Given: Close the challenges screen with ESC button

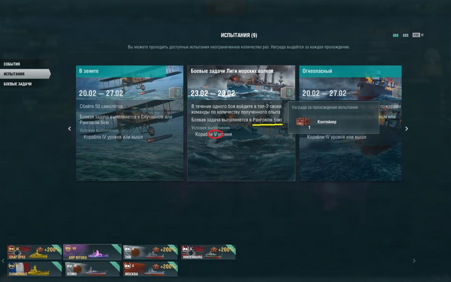Looking at the screenshot, I should point(418,35).
